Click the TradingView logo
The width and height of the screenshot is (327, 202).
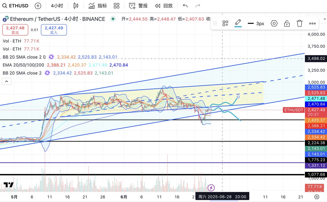(9, 185)
